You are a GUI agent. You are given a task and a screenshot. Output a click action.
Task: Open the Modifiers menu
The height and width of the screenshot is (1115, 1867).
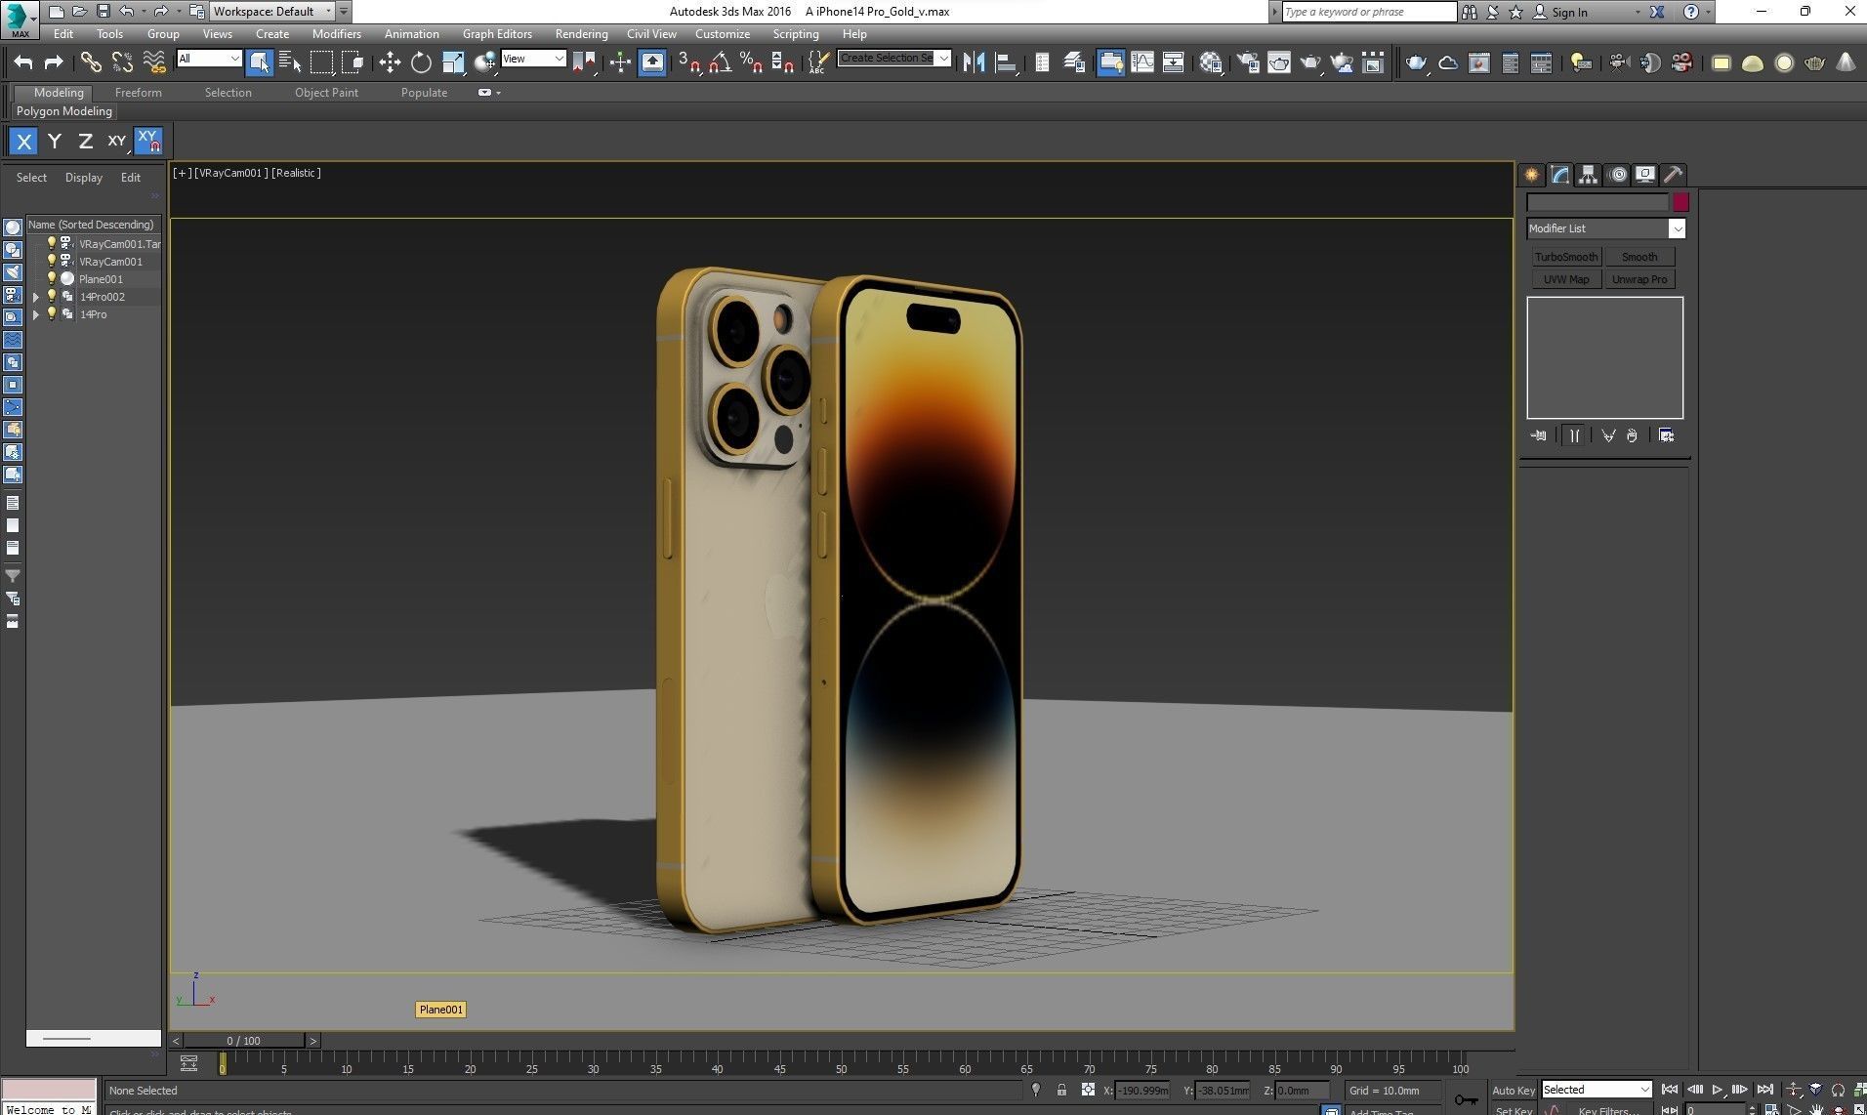(x=337, y=34)
